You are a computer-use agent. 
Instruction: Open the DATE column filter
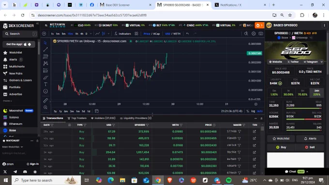click(52, 125)
